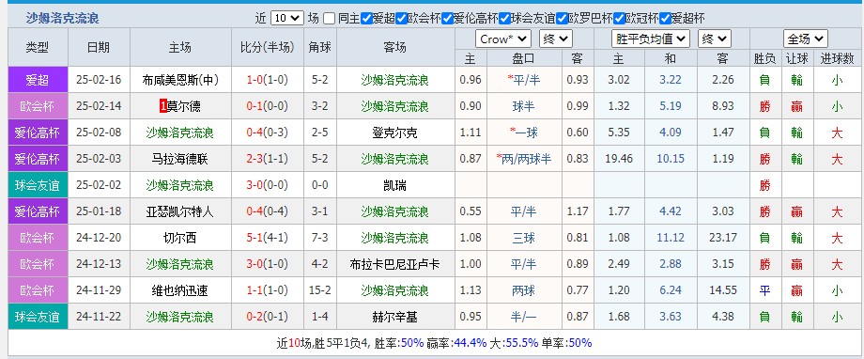Click the 19.46 home odds value
Image resolution: width=864 pixels, height=359 pixels.
[618, 159]
